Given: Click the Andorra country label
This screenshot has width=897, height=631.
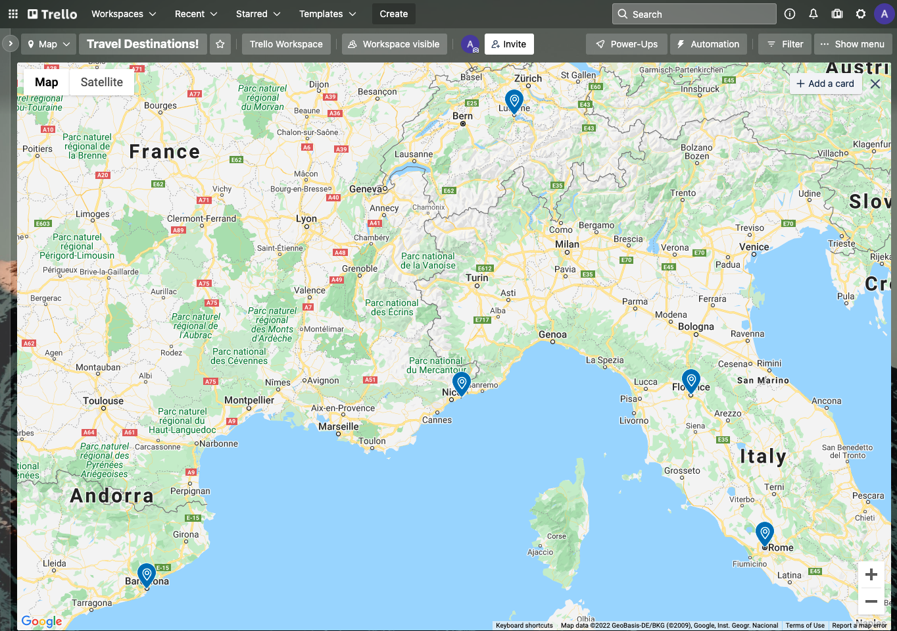Looking at the screenshot, I should (x=112, y=496).
